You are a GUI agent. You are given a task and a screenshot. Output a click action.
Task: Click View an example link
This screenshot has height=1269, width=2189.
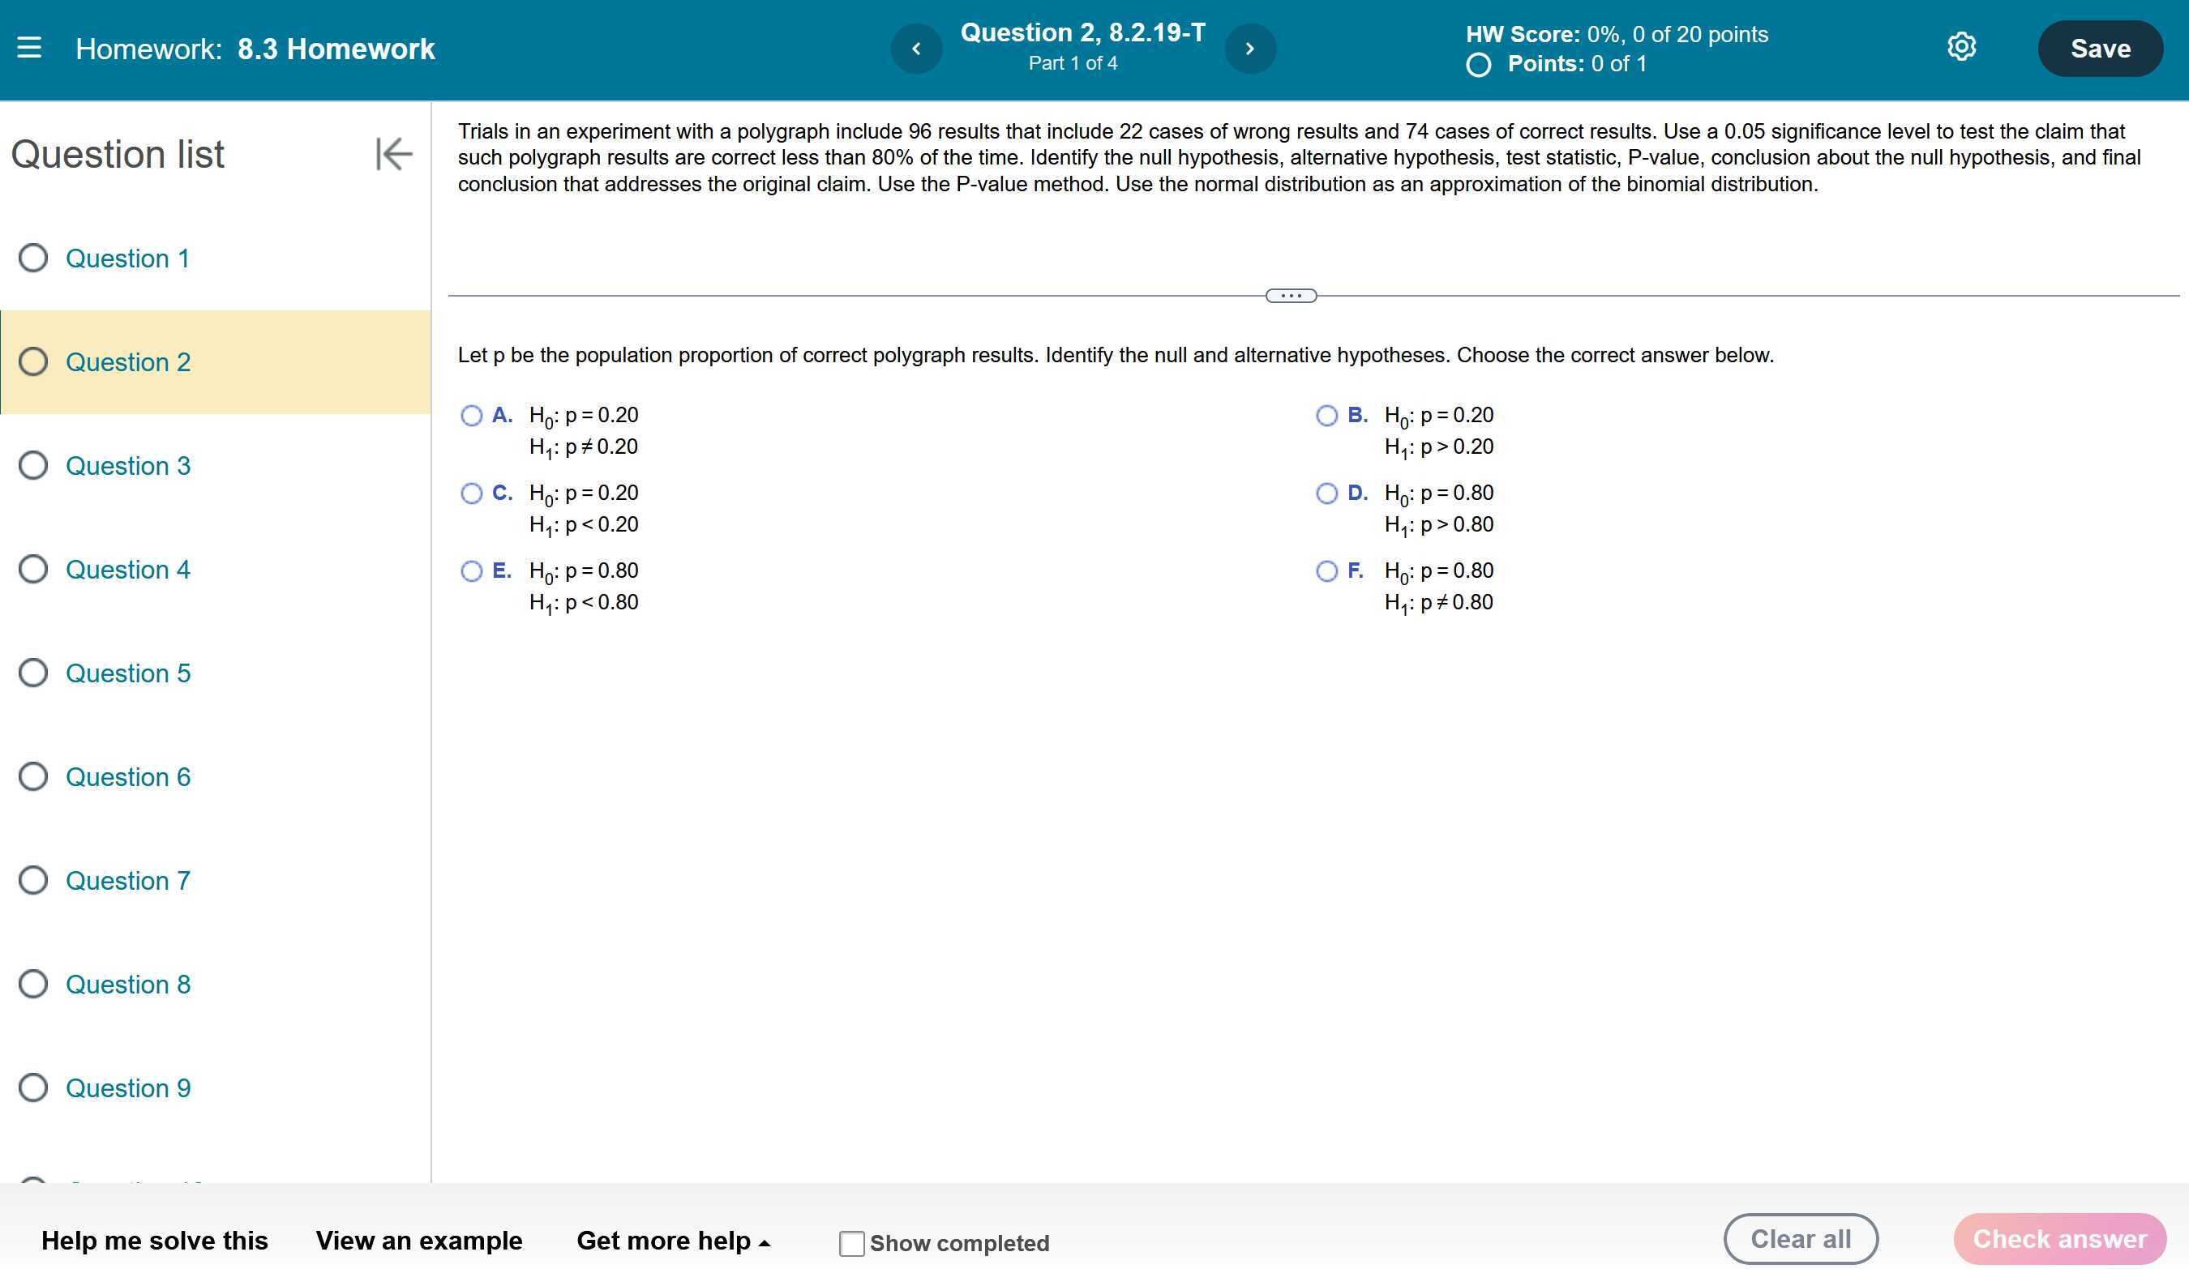[418, 1241]
